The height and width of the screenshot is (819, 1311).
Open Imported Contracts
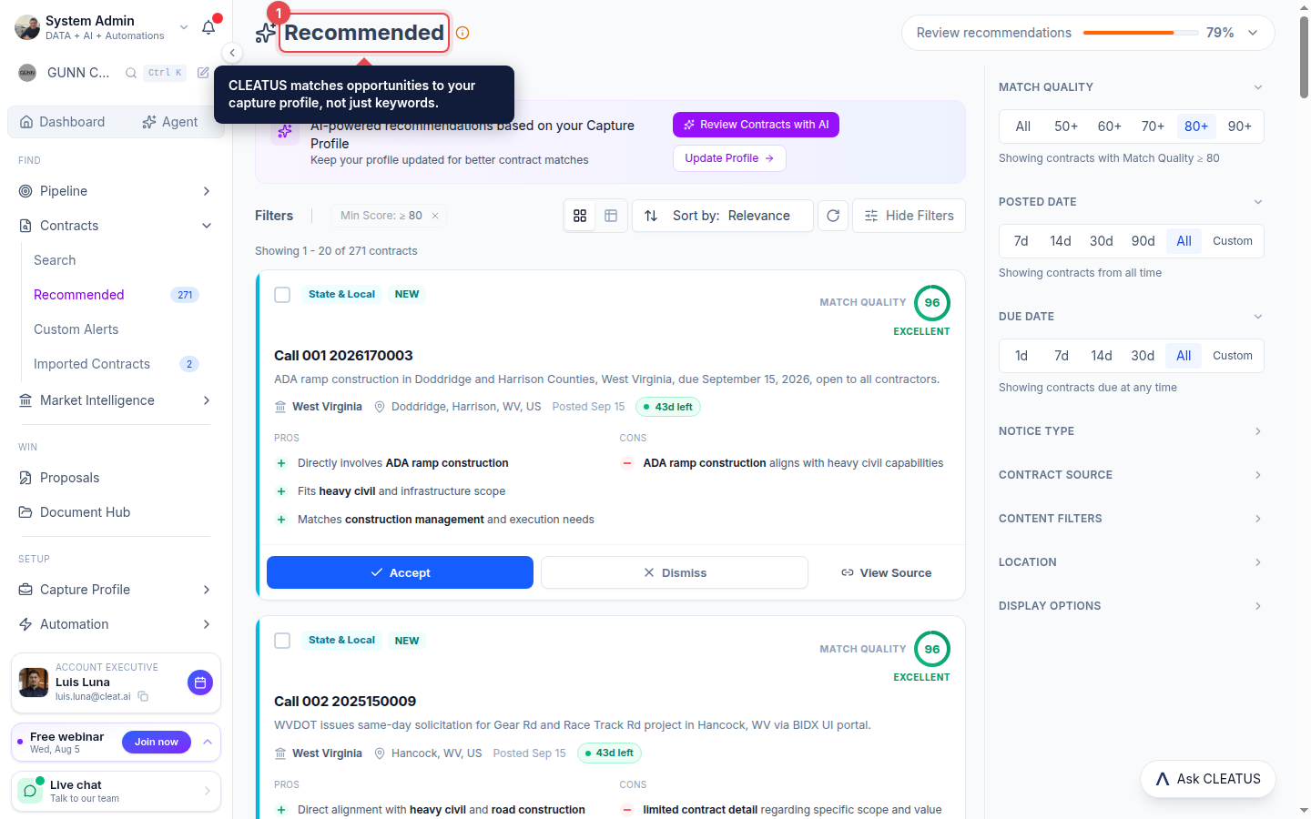coord(92,364)
